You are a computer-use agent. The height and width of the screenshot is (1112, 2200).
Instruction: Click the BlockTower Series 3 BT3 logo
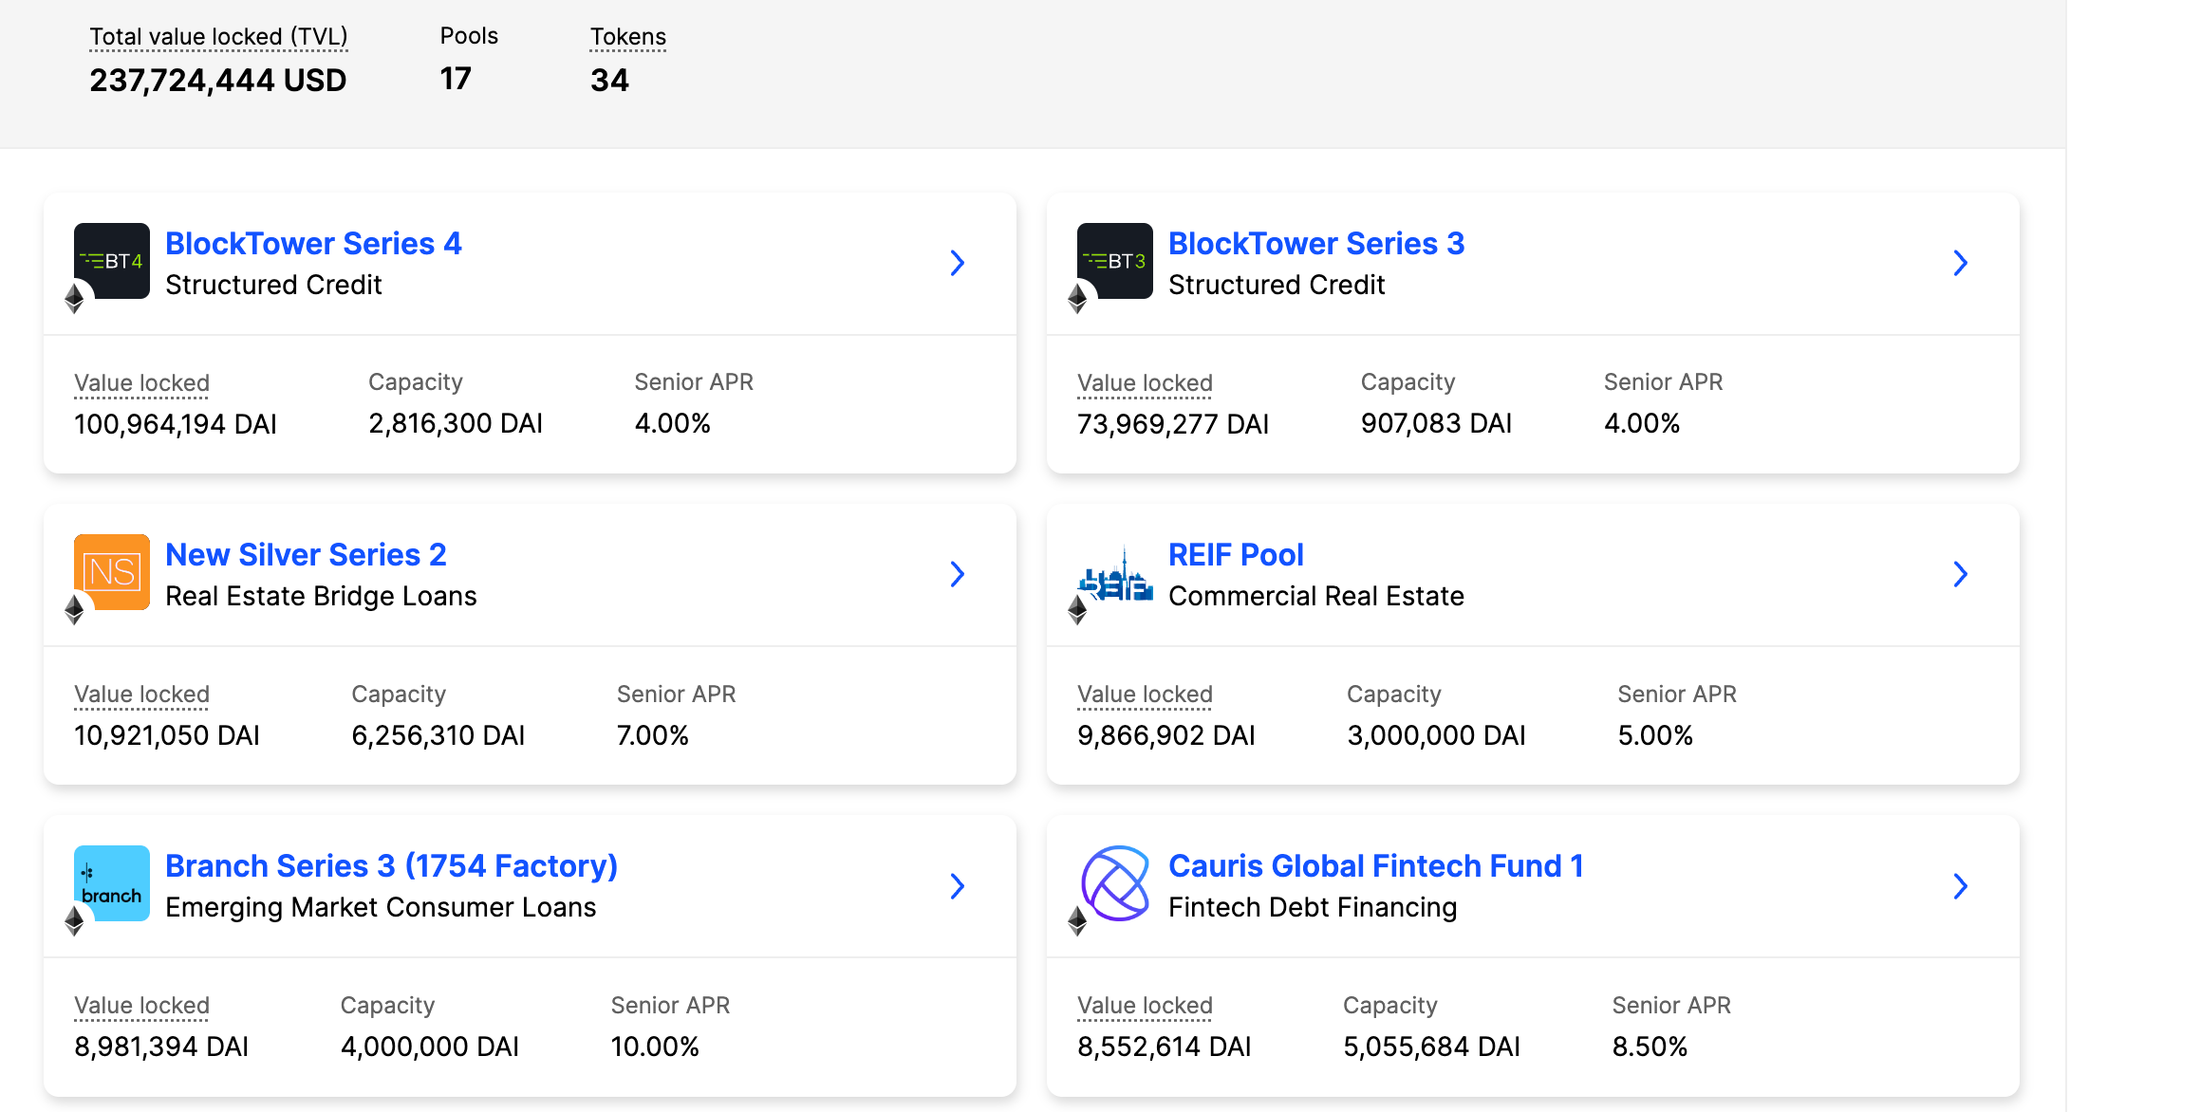point(1115,261)
